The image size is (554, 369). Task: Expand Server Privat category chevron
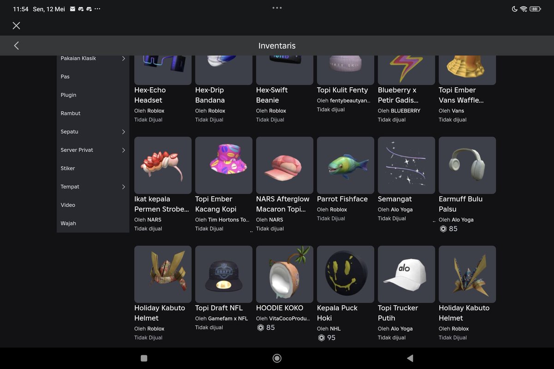123,150
